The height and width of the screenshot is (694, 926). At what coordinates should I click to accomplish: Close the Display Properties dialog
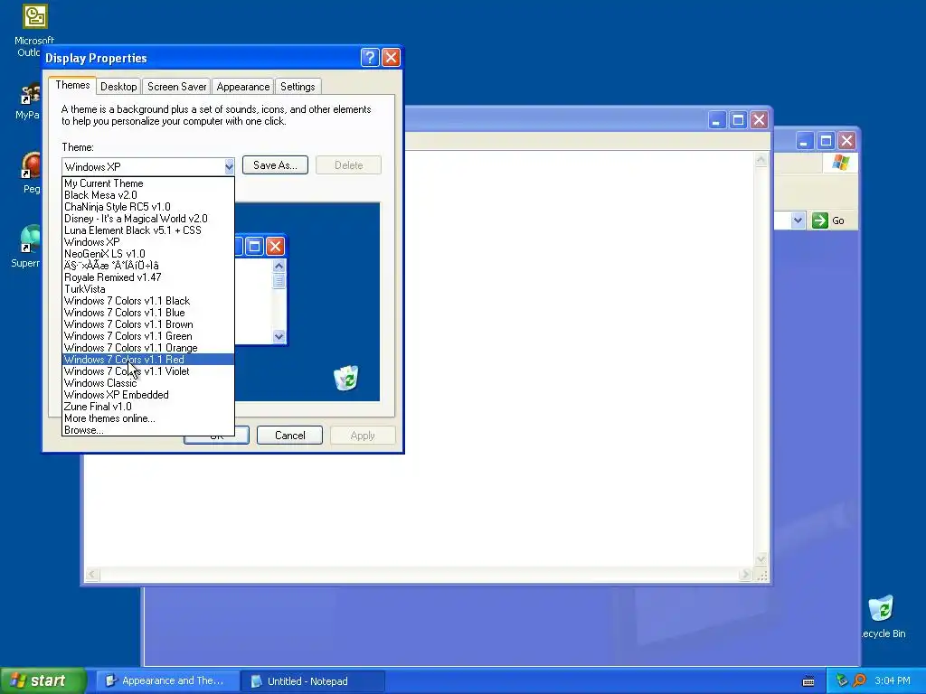click(x=391, y=57)
